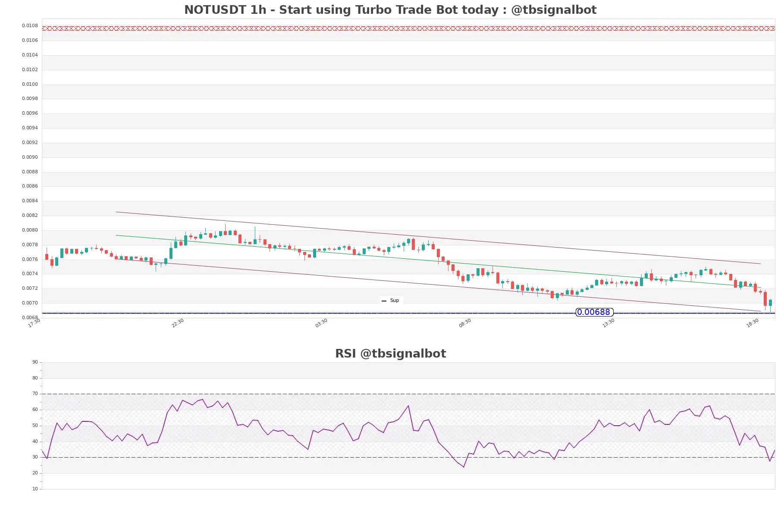Click the 0.0084 price axis label

(30, 201)
